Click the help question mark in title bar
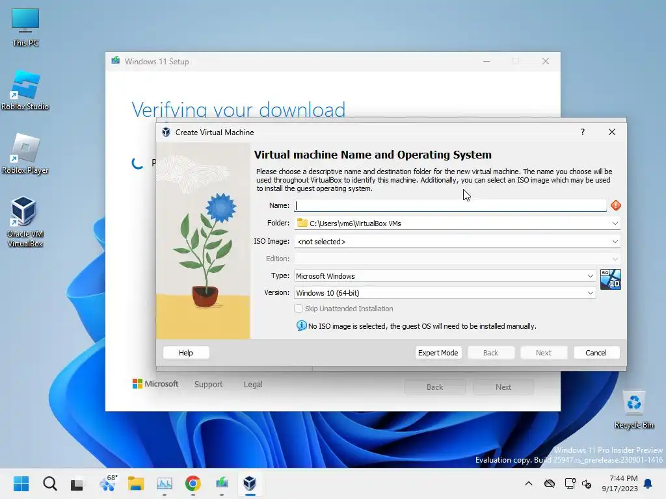666x499 pixels. [582, 132]
